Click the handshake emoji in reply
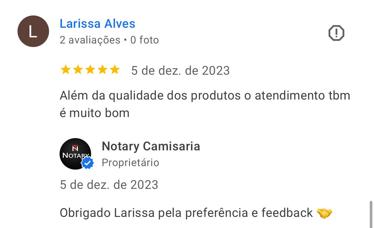Image resolution: width=375 pixels, height=228 pixels. click(324, 213)
